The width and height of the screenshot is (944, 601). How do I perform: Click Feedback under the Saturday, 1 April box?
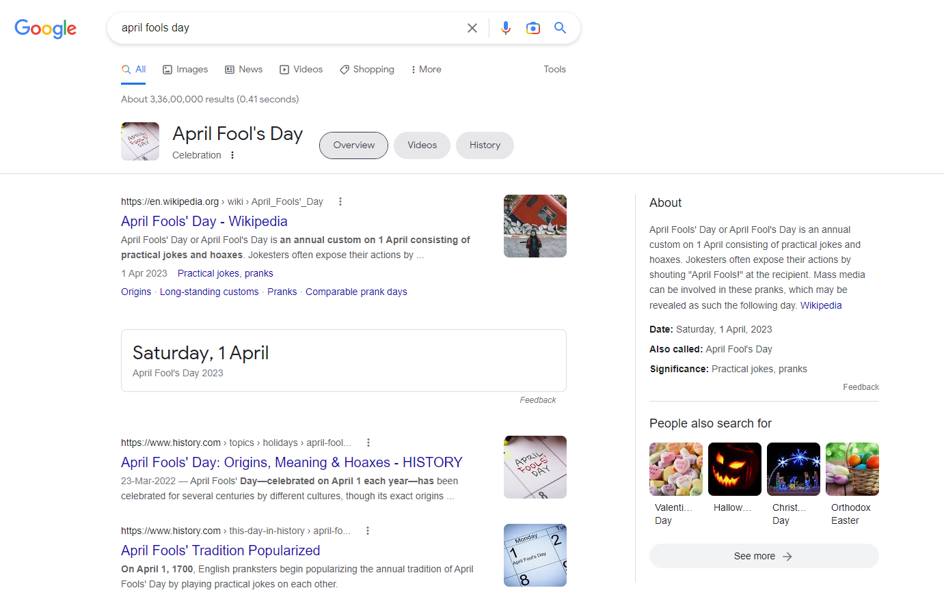[537, 400]
